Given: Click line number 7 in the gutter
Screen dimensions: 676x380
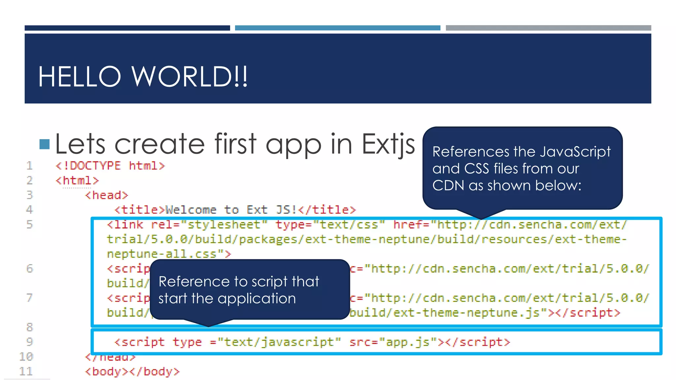Looking at the screenshot, I should (30, 298).
